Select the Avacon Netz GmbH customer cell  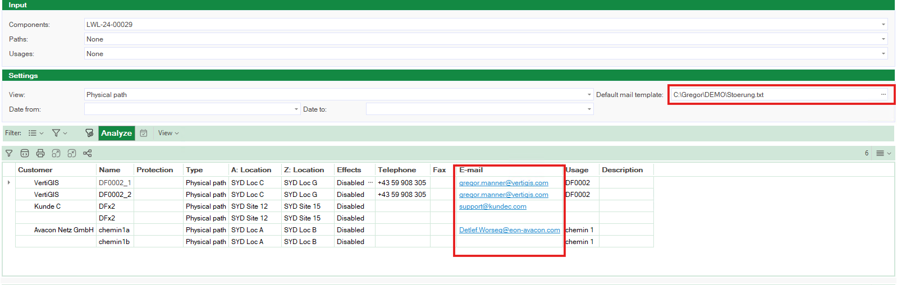click(56, 230)
